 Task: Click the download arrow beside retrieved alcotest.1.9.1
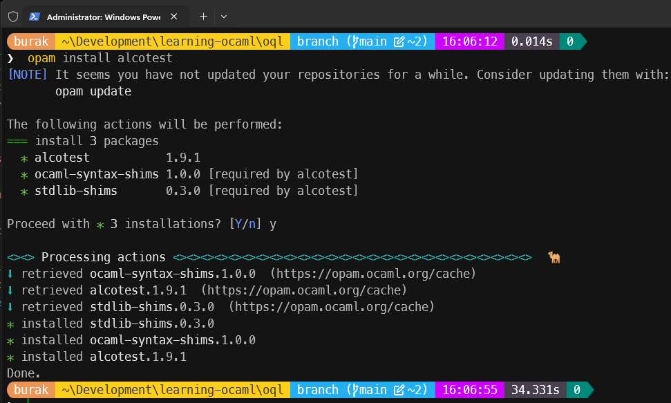(x=10, y=290)
